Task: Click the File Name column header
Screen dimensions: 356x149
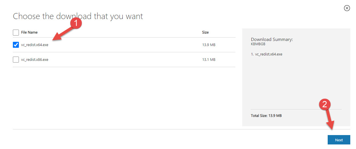Action: click(x=29, y=32)
